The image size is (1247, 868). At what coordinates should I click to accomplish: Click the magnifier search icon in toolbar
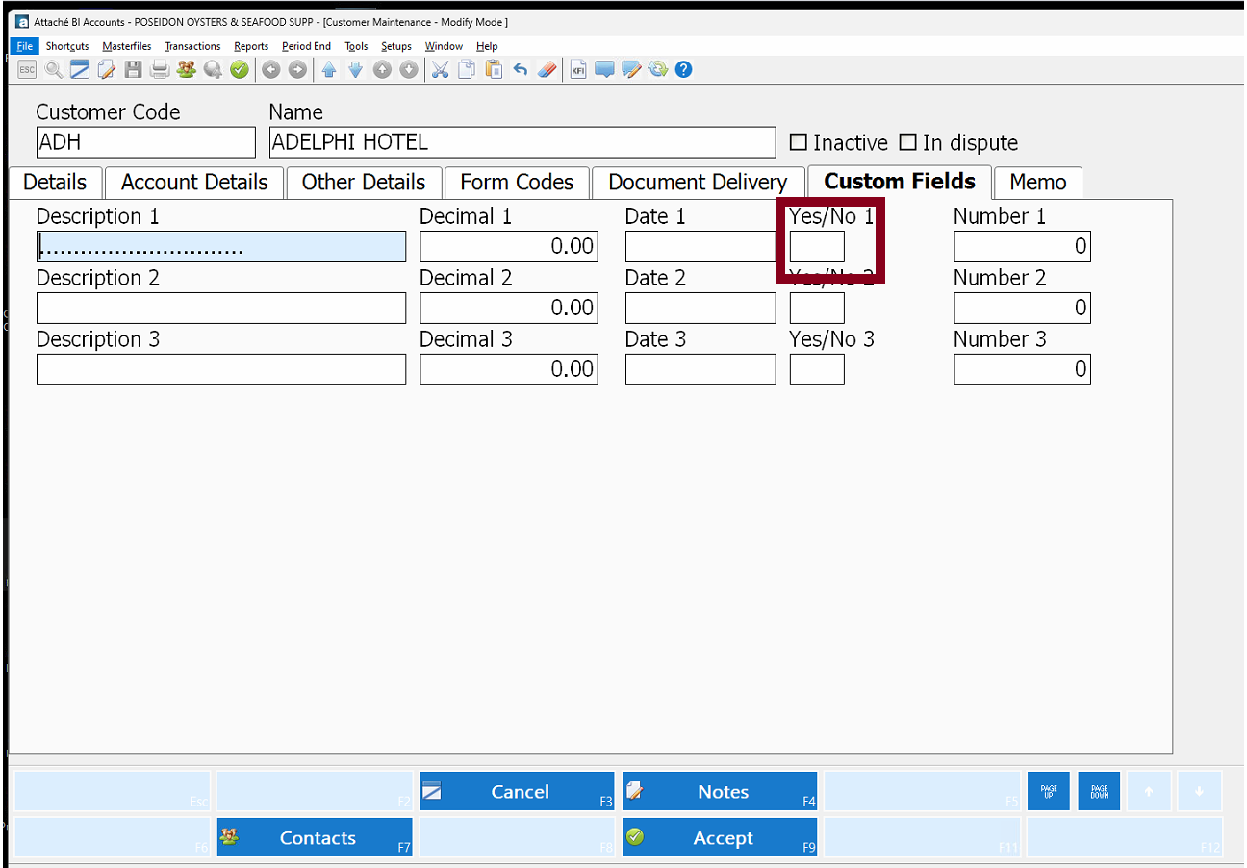(x=53, y=69)
